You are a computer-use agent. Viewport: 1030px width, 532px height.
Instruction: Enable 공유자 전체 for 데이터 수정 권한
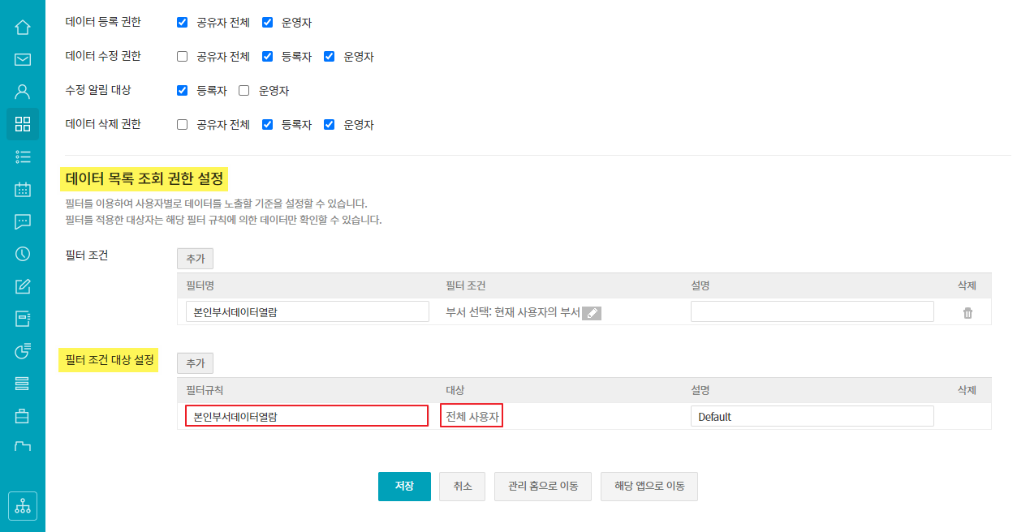[x=182, y=57]
